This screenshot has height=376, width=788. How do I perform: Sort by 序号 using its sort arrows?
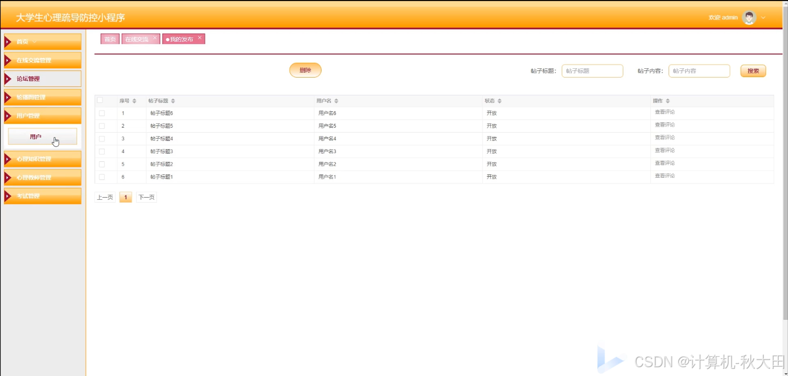point(134,101)
